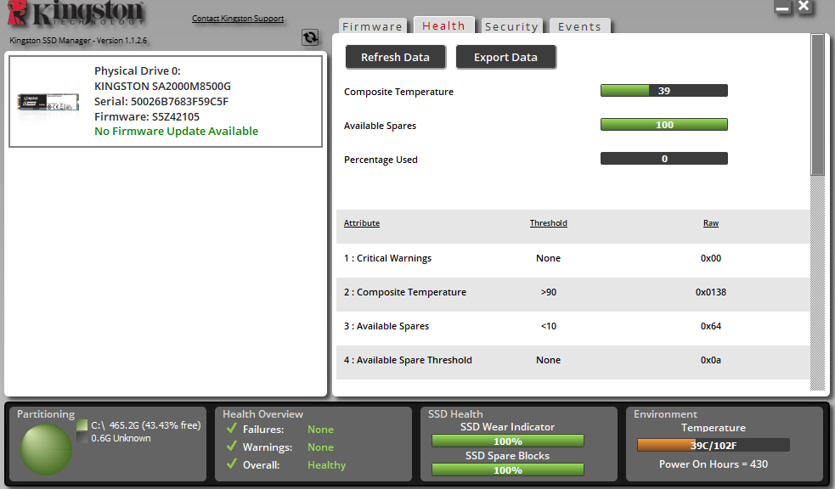Select the Health tab
This screenshot has width=835, height=489.
(443, 25)
